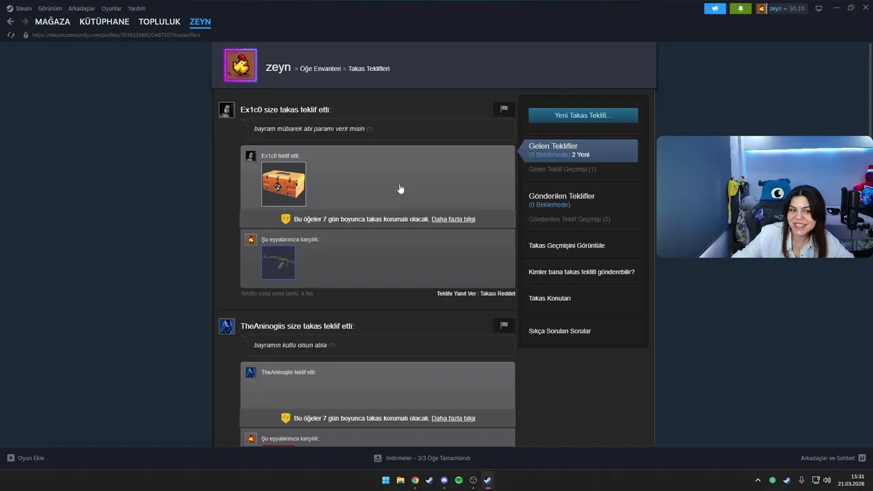873x491 pixels.
Task: Open 'Kimler bana takas teklifi gönderebilir?'
Action: (582, 271)
